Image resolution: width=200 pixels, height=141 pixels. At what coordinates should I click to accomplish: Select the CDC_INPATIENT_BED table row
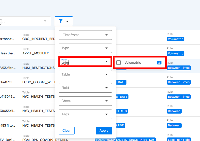click(x=38, y=39)
